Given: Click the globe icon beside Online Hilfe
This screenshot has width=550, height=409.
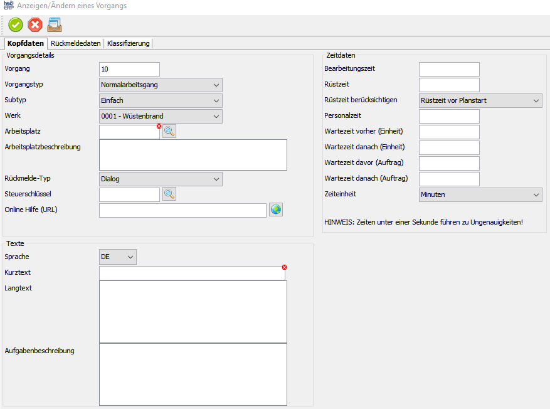Looking at the screenshot, I should [276, 210].
